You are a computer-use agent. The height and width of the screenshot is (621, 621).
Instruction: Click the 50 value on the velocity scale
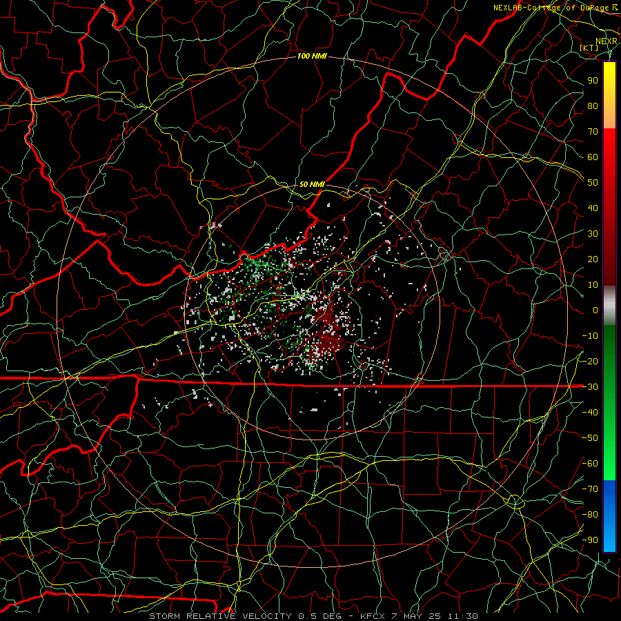pyautogui.click(x=593, y=183)
